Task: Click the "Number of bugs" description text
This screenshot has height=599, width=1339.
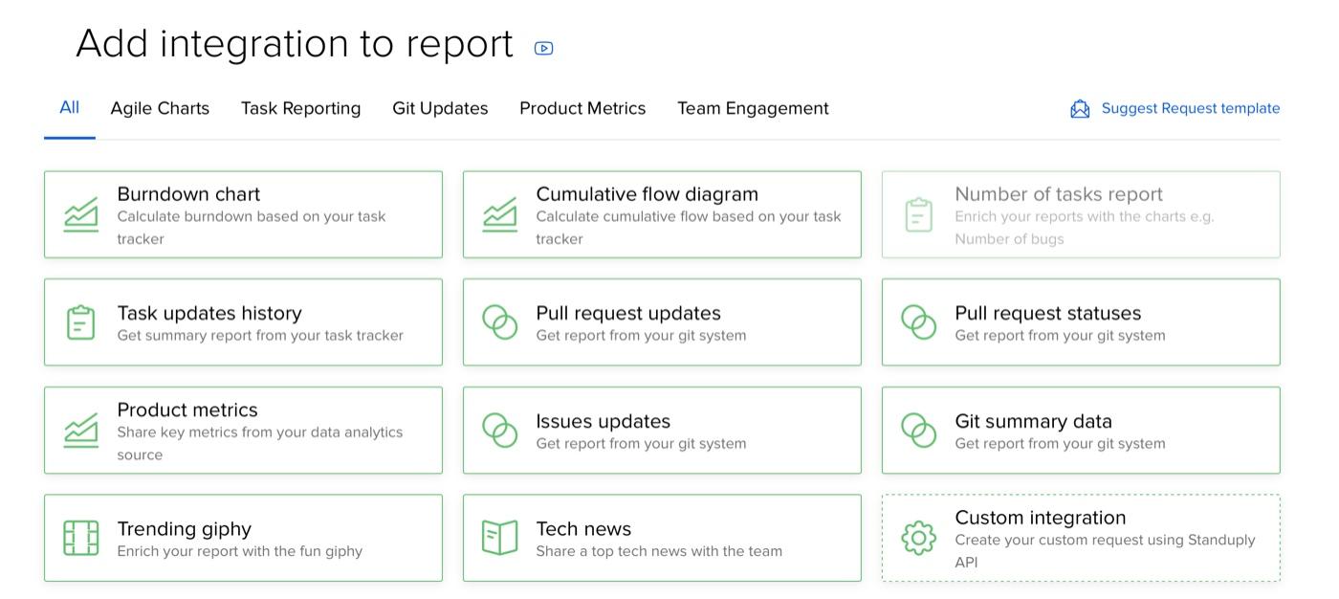Action: [1009, 239]
